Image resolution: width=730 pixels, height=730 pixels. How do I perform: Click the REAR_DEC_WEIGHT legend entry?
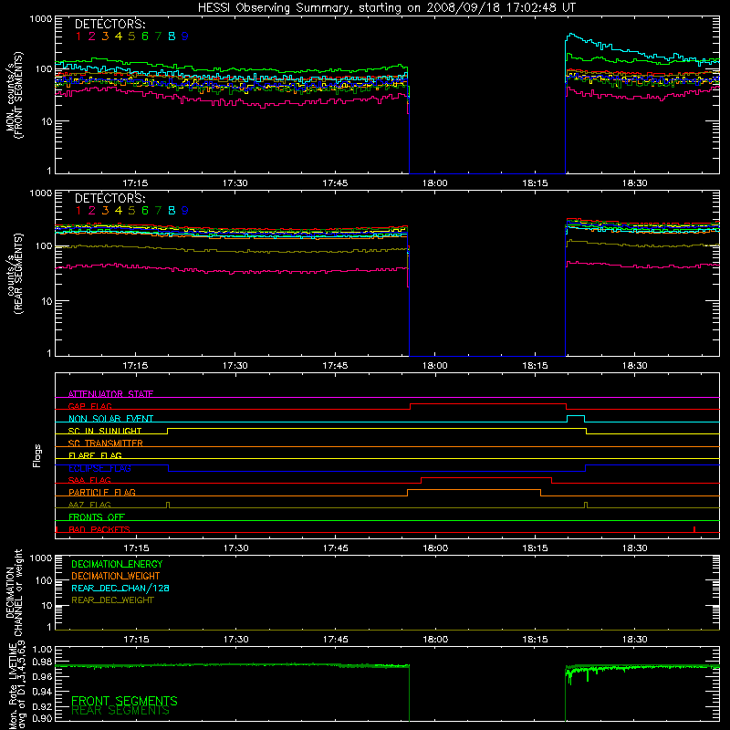112,600
